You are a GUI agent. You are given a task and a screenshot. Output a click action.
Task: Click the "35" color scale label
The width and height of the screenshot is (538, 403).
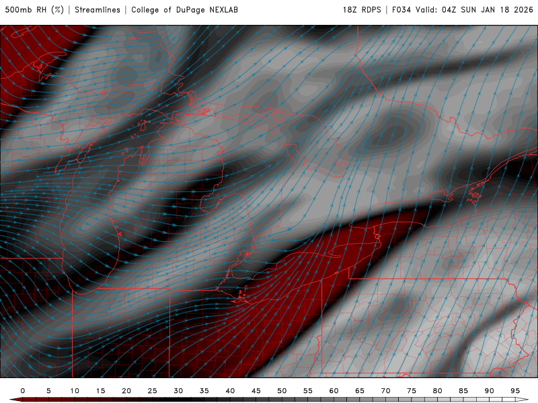[x=204, y=391]
